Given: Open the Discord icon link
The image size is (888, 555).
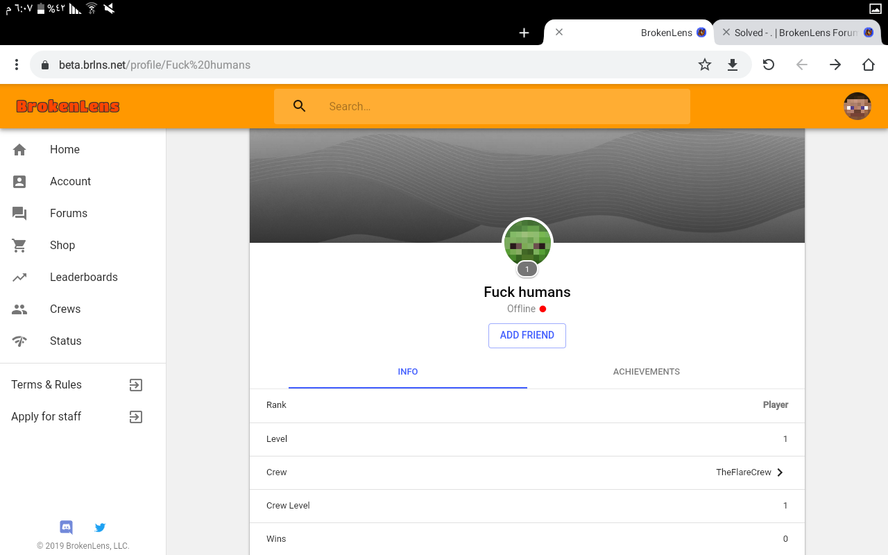Looking at the screenshot, I should pos(67,527).
